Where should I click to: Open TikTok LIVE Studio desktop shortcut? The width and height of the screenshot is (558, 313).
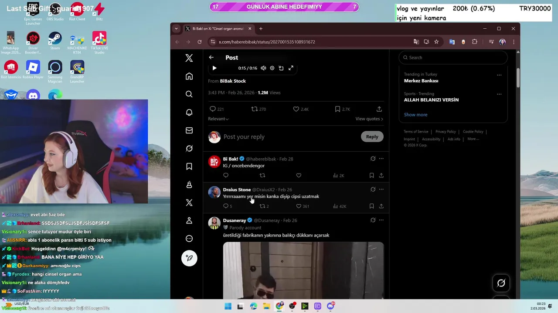coord(99,43)
